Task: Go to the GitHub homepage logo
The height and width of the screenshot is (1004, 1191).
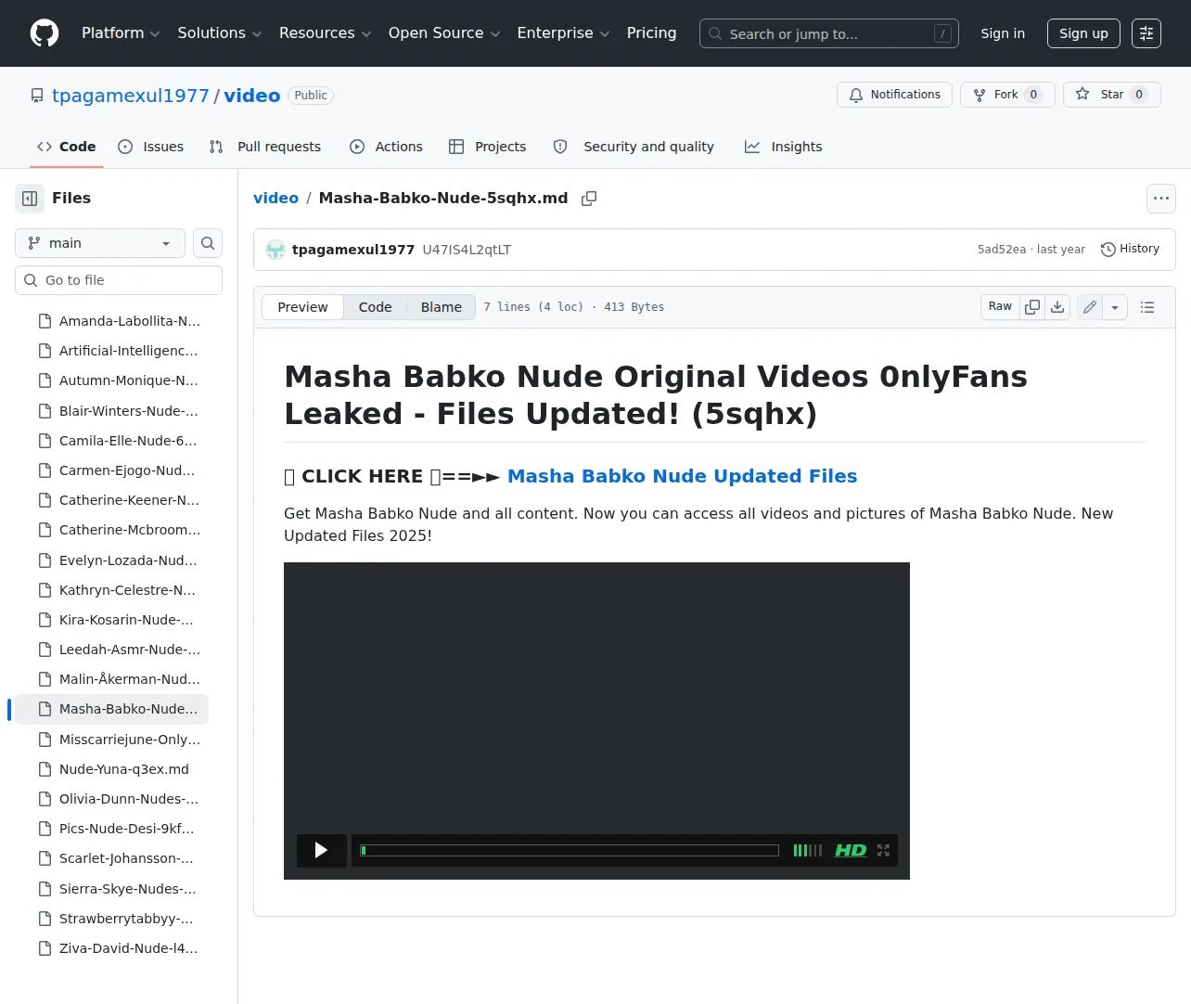Action: pyautogui.click(x=45, y=33)
